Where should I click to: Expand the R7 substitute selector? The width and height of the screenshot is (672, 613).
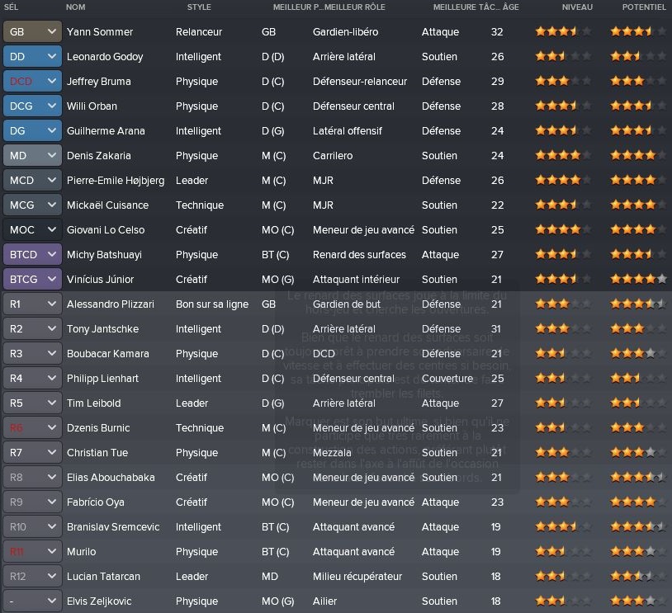pos(32,453)
